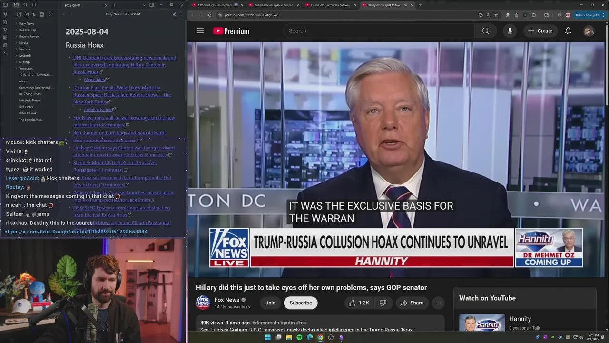Click the paper-plane ribbon icon in Obsidian
This screenshot has height=343, width=609.
click(5, 14)
